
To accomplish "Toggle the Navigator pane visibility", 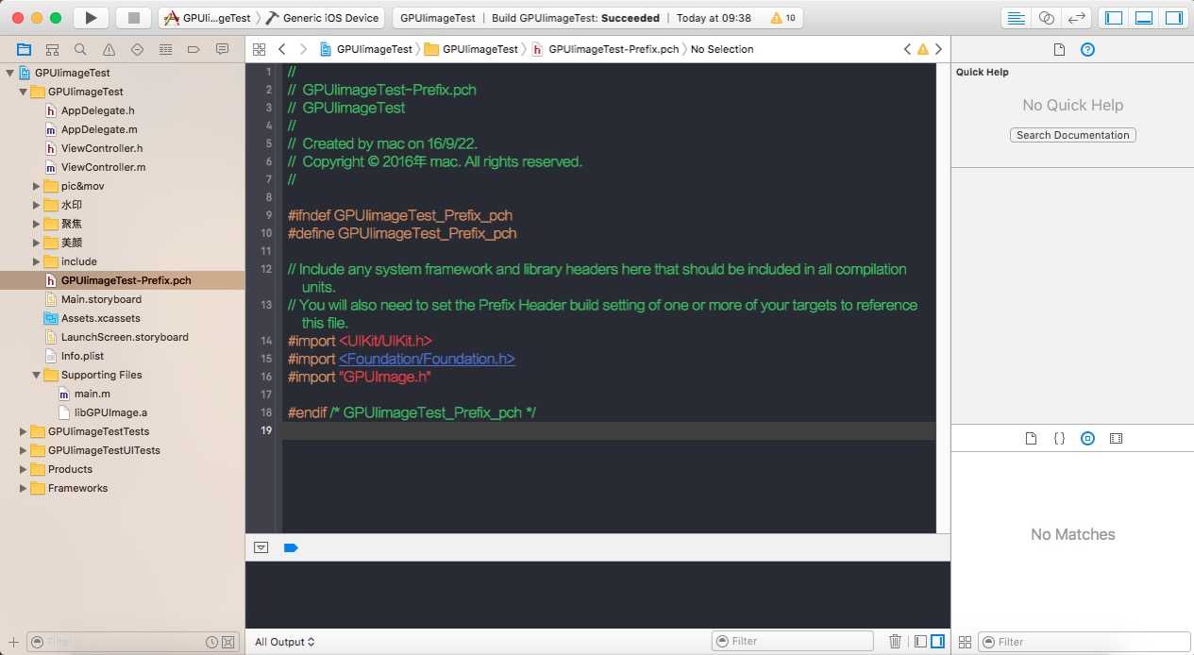I will point(1114,17).
